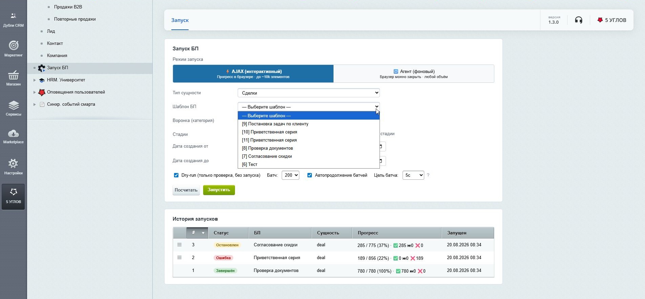Open the Настройки gear icon
The height and width of the screenshot is (299, 645).
click(13, 164)
